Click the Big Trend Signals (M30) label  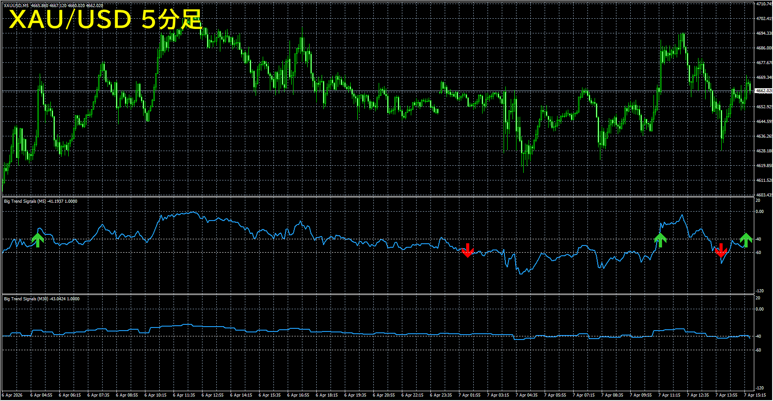pos(26,299)
